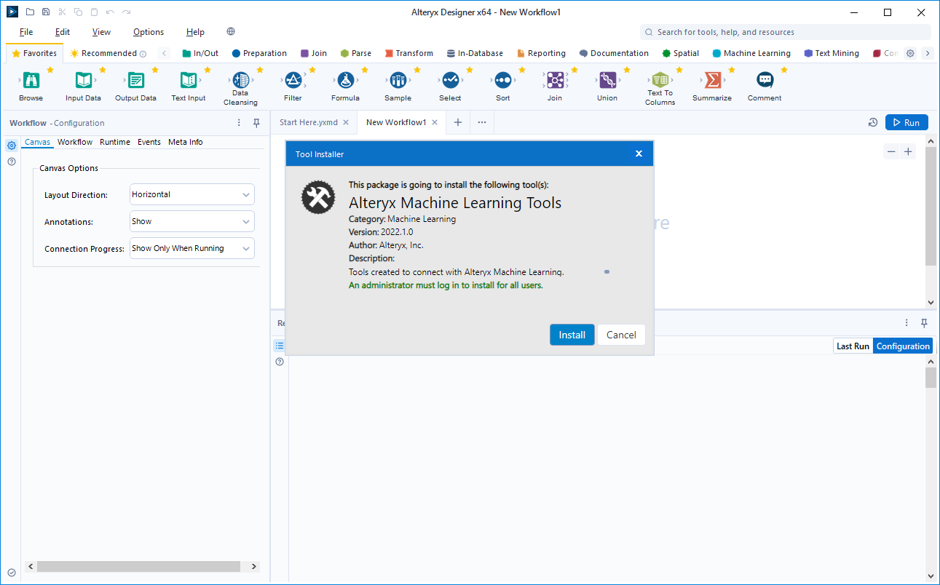The height and width of the screenshot is (585, 940).
Task: Click the Union tool icon
Action: coord(607,80)
